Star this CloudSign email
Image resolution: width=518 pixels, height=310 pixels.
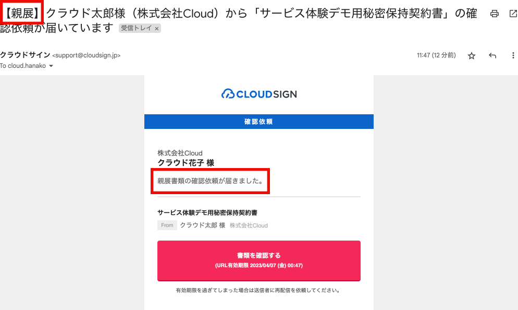472,56
